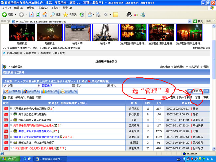Click the 审核 link
Screen dimensions: 216x162
pyautogui.click(x=206, y=98)
